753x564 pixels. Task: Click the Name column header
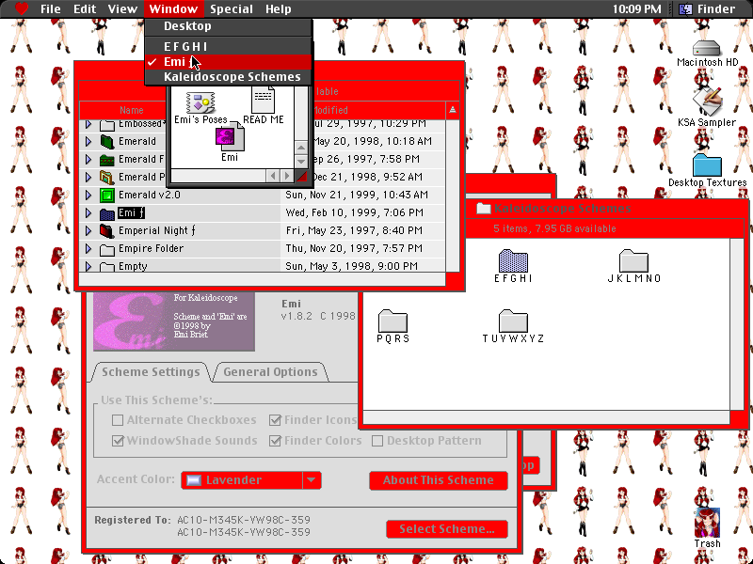[131, 110]
